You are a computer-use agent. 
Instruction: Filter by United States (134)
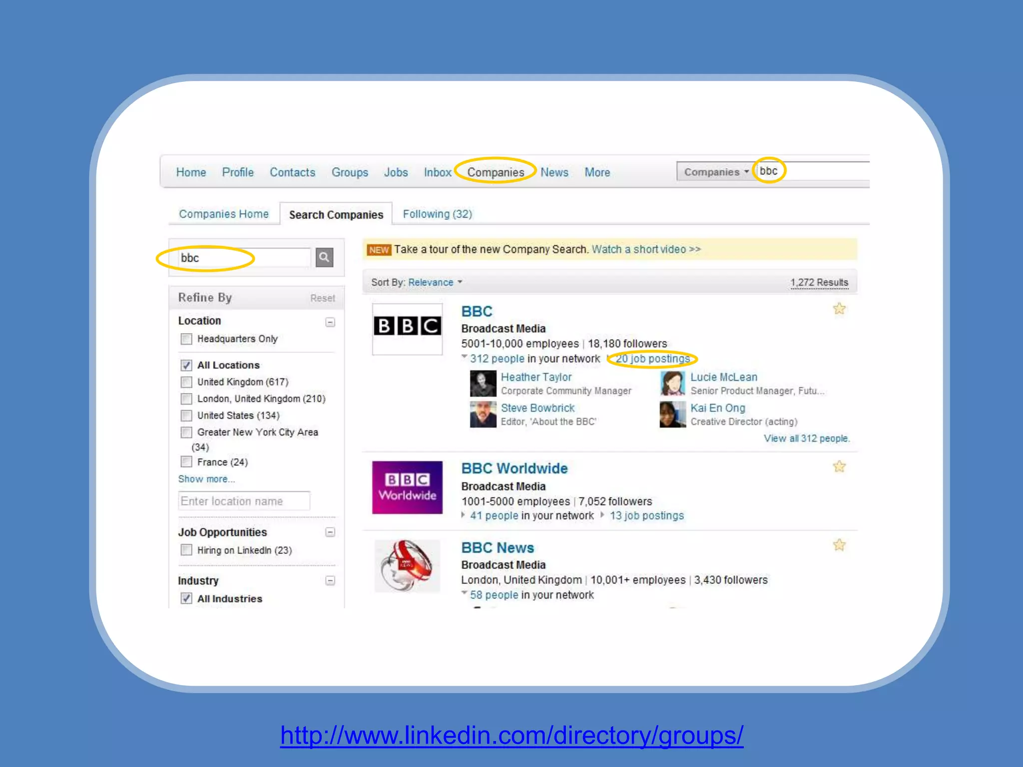coord(186,415)
